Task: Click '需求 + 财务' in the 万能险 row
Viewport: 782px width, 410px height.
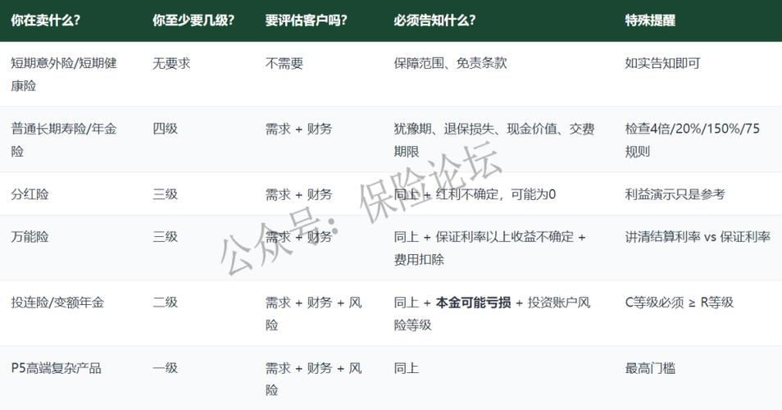Action: (x=298, y=236)
